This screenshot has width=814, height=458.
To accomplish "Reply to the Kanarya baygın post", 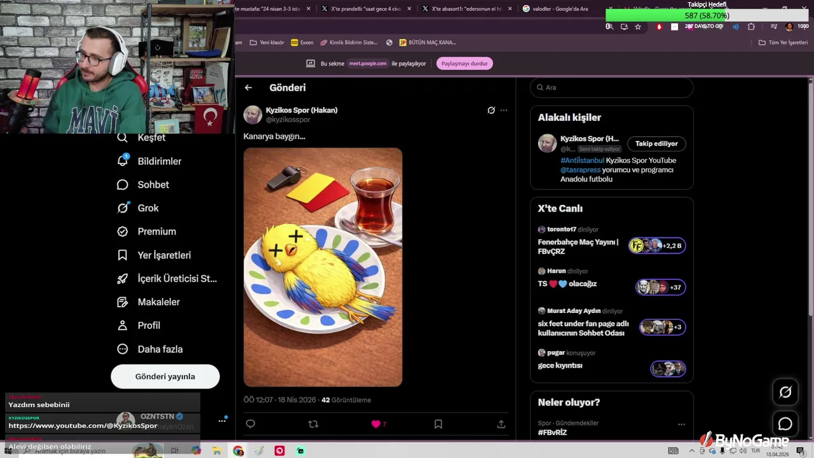I will (x=251, y=424).
